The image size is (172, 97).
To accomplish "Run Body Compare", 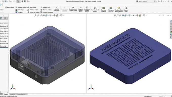I will coord(10,7).
